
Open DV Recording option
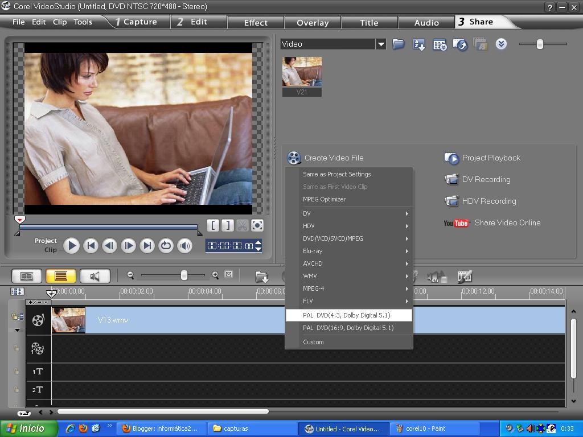[478, 179]
